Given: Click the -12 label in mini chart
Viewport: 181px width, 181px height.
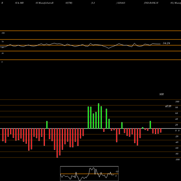Looking at the screenshot, I should [x=117, y=172].
